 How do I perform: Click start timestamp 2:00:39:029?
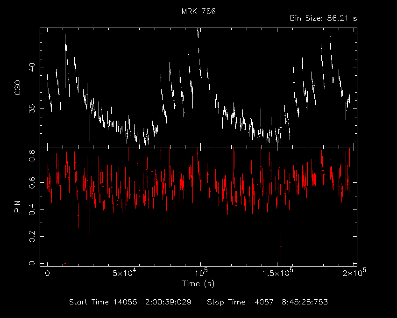tap(168, 302)
